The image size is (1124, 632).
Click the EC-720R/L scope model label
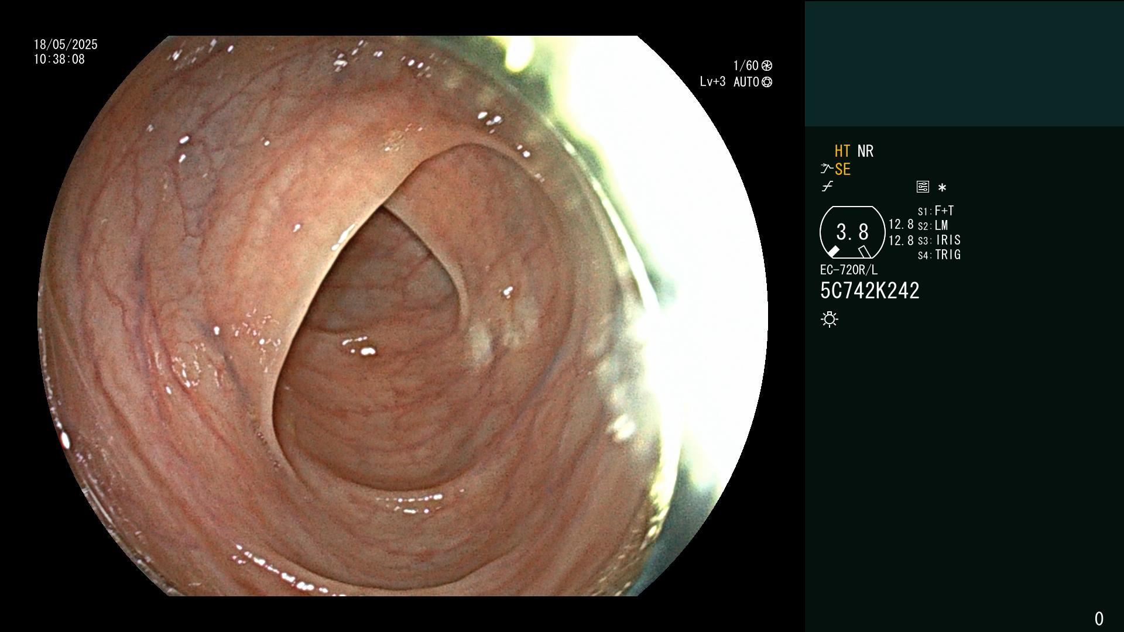849,270
